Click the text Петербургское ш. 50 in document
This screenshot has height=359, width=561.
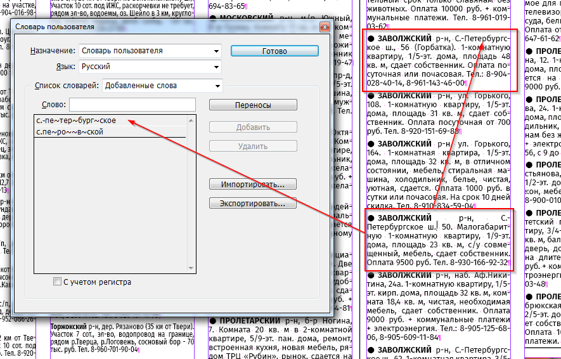(410, 227)
